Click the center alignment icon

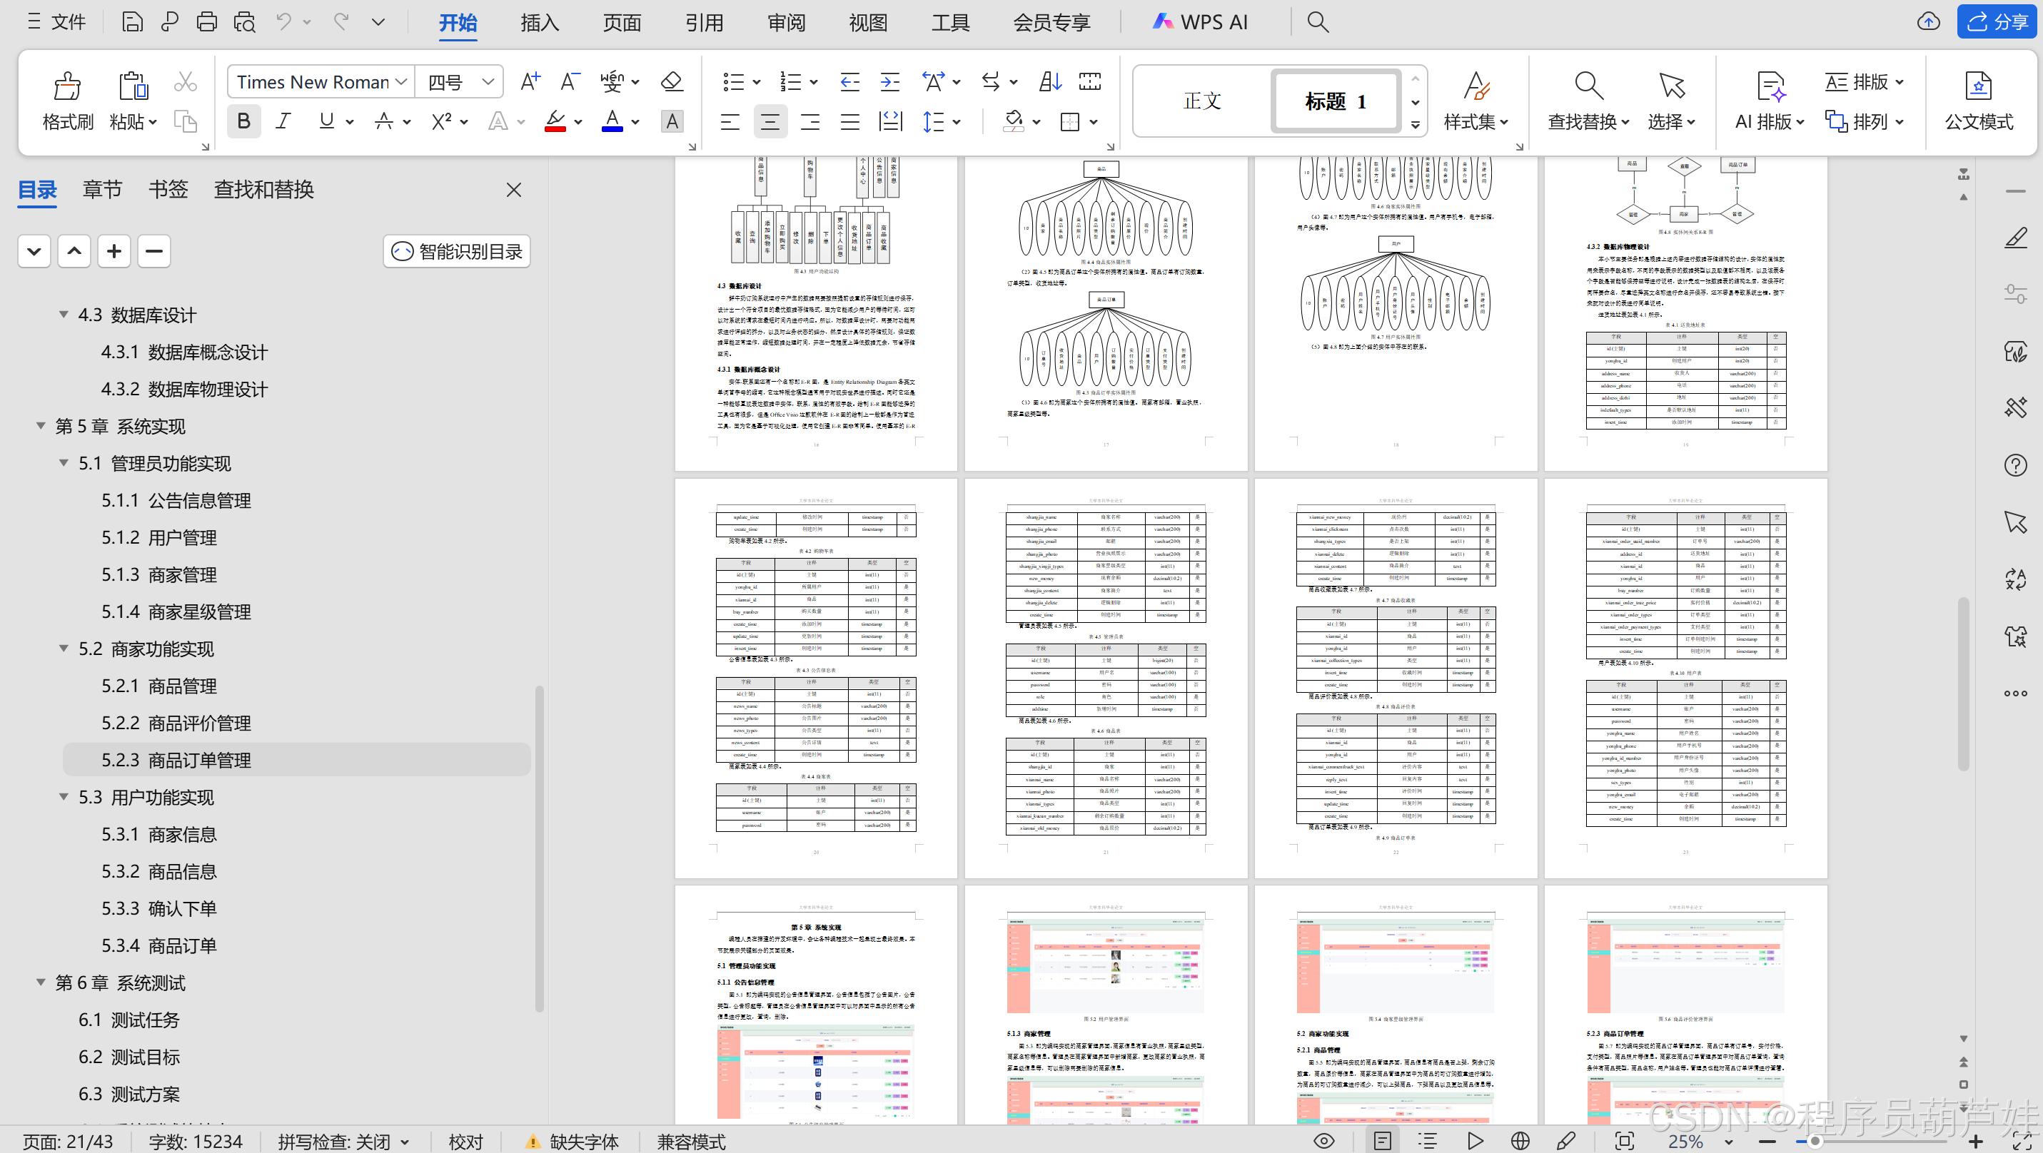[x=770, y=121]
